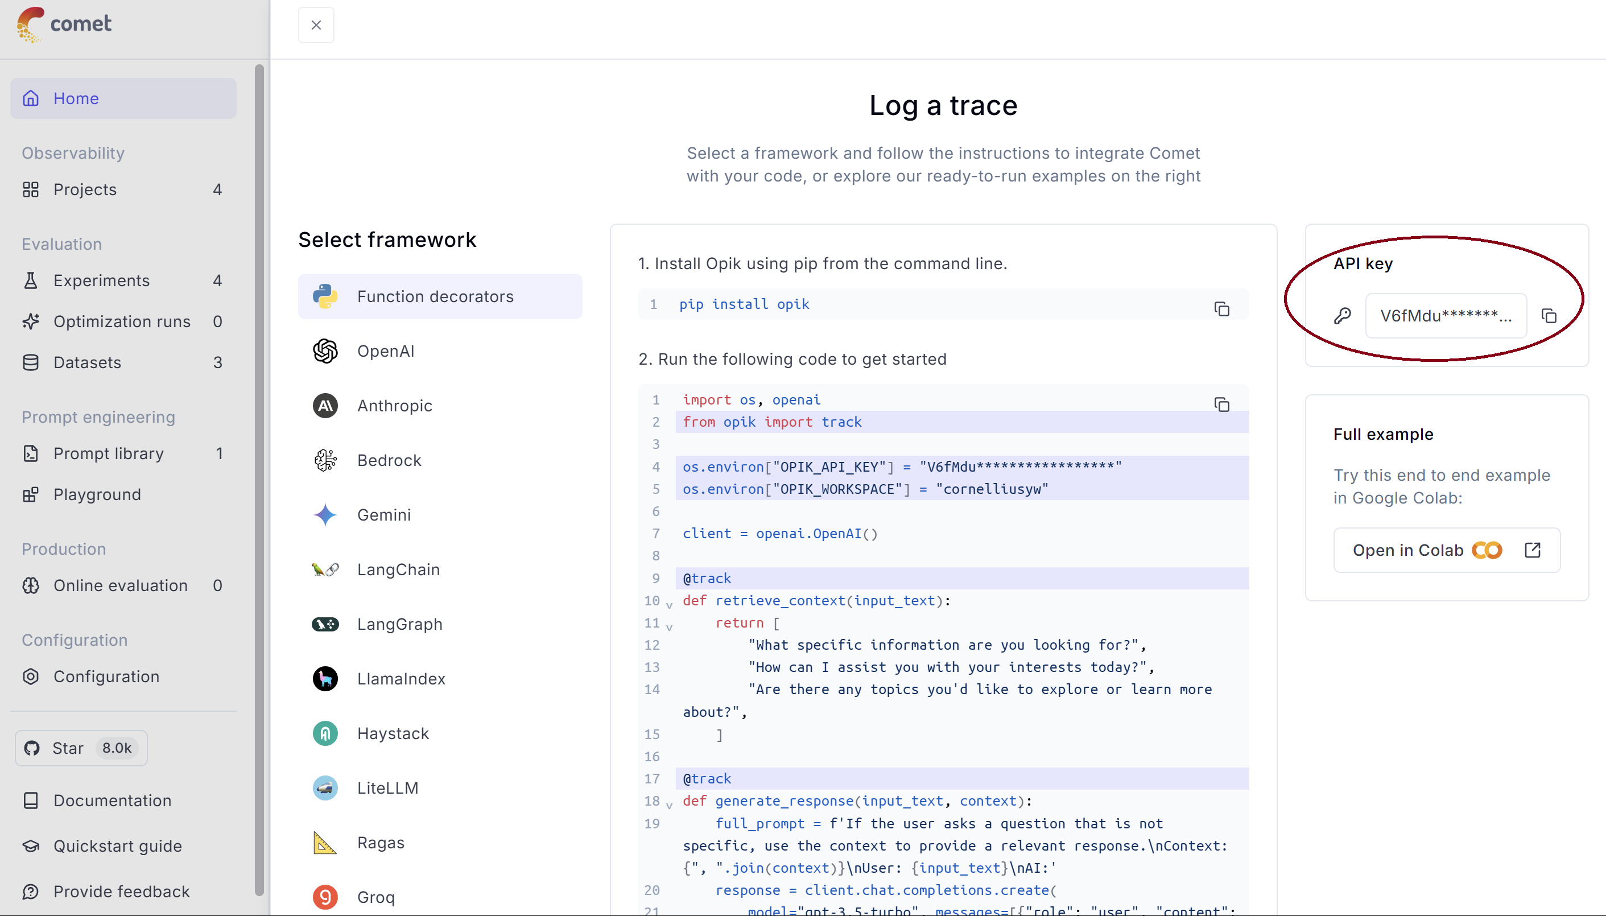Click the Datasets database icon
1606x916 pixels.
(31, 362)
